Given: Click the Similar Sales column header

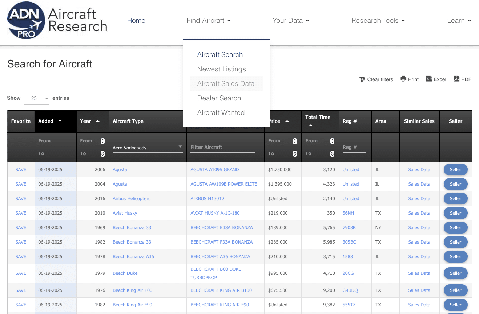Looking at the screenshot, I should [x=419, y=121].
